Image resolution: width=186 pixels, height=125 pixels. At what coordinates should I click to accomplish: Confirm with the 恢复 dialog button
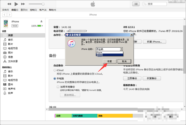click(109, 61)
